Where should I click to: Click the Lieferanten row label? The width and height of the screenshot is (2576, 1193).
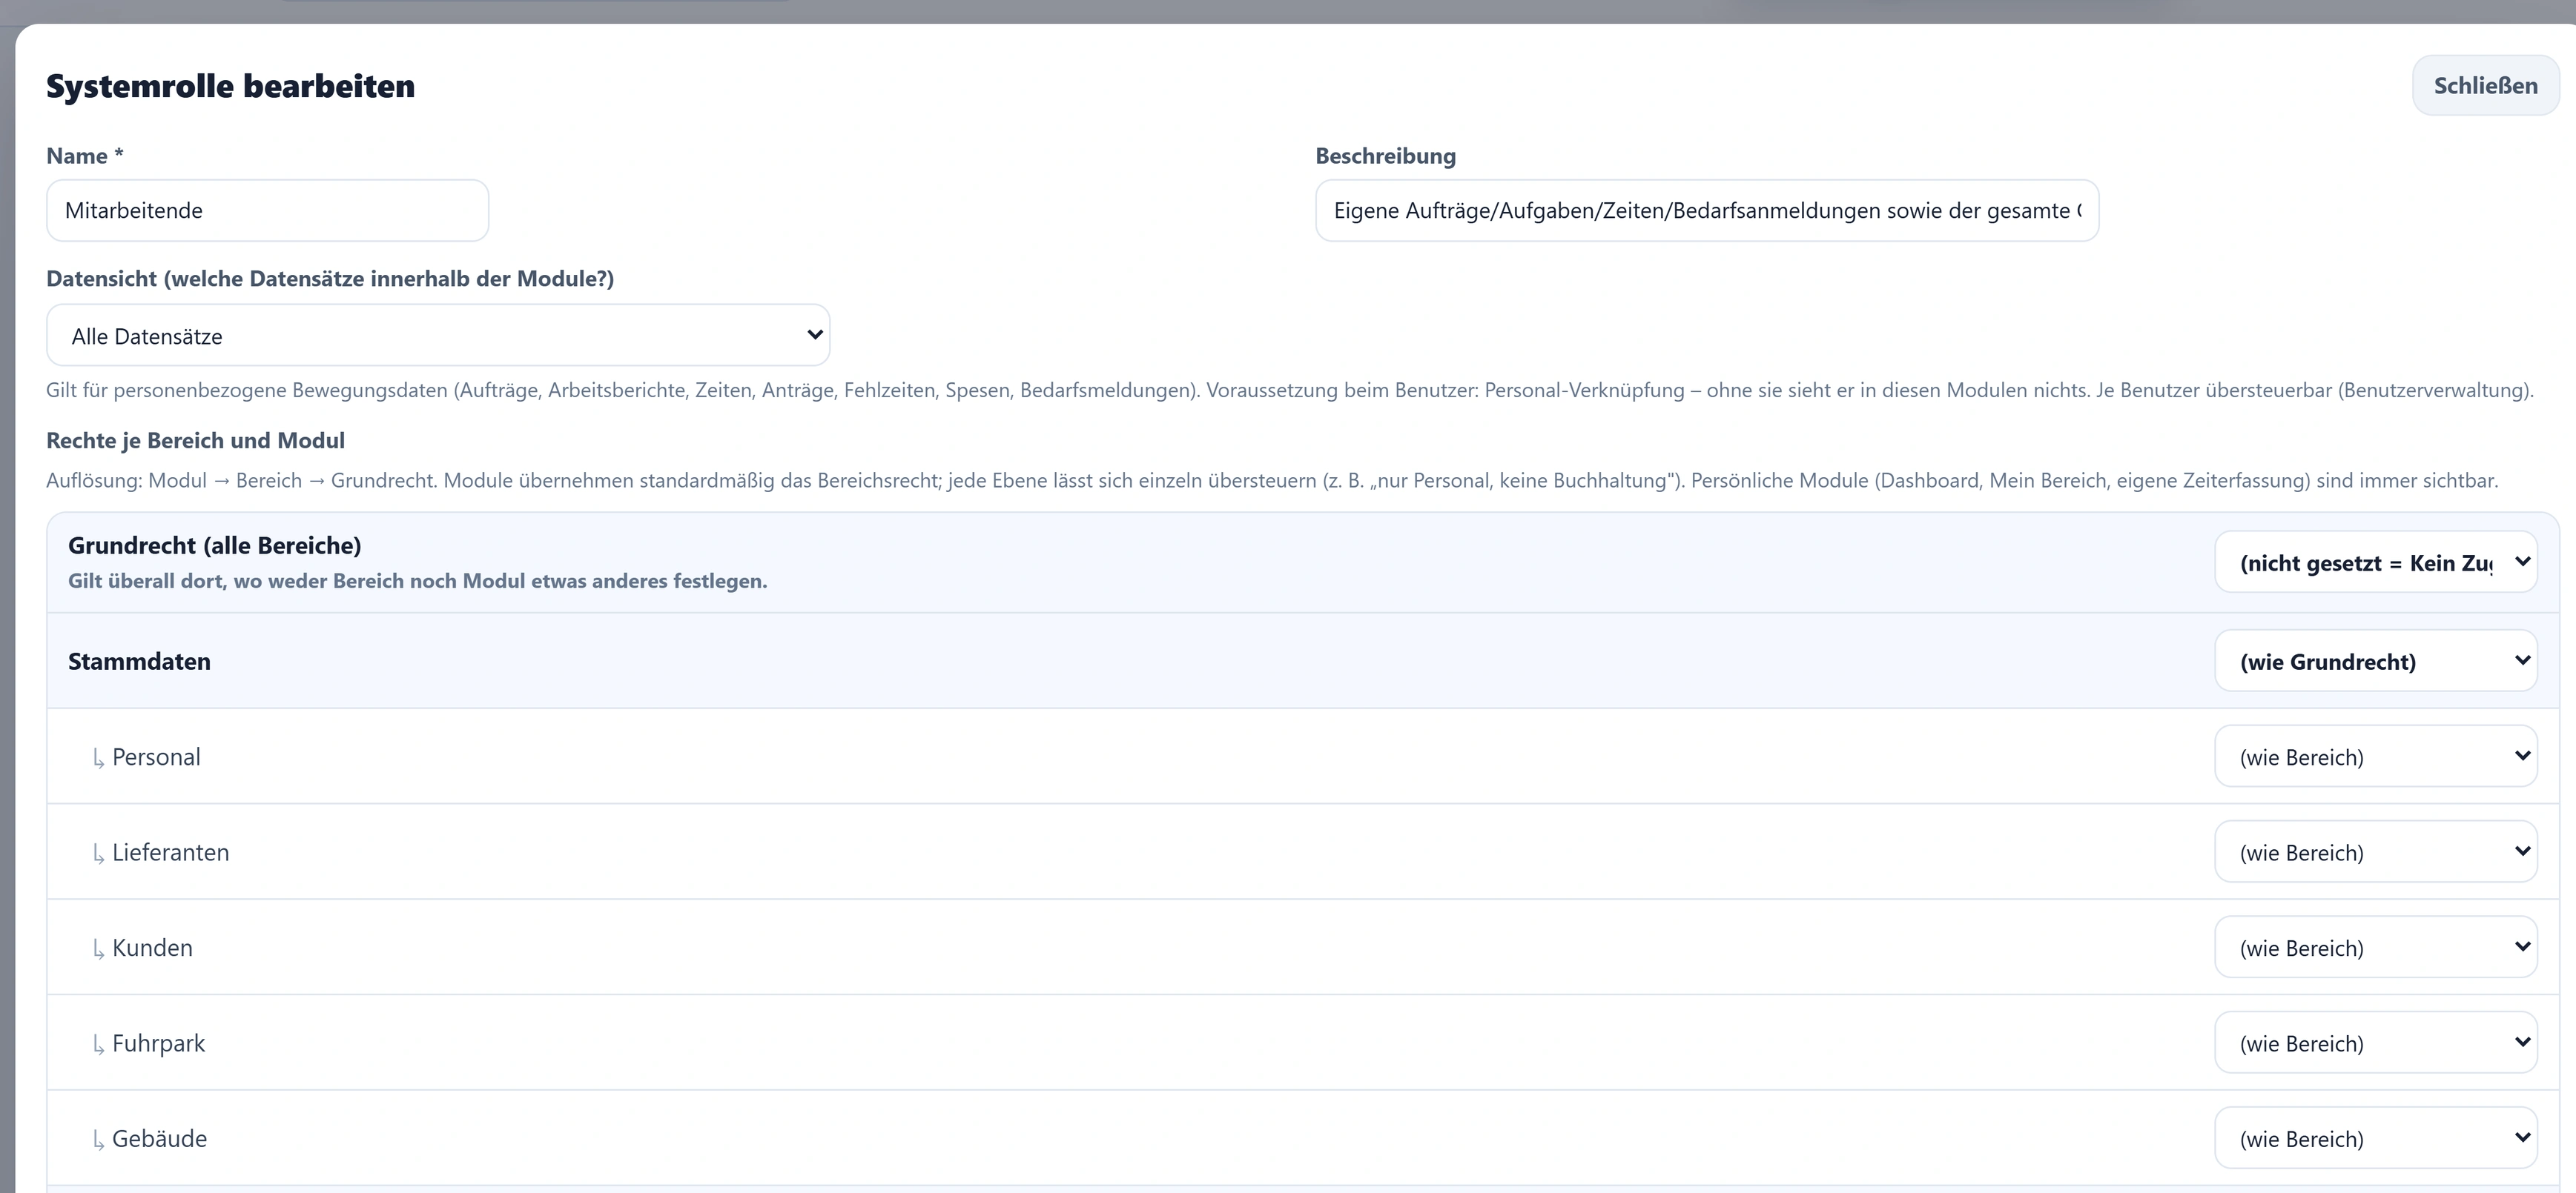(x=171, y=852)
